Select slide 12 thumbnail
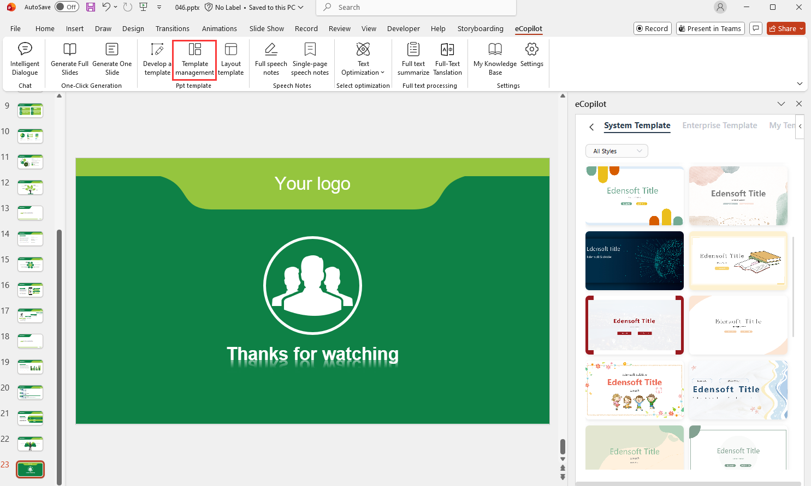The image size is (811, 486). click(30, 187)
